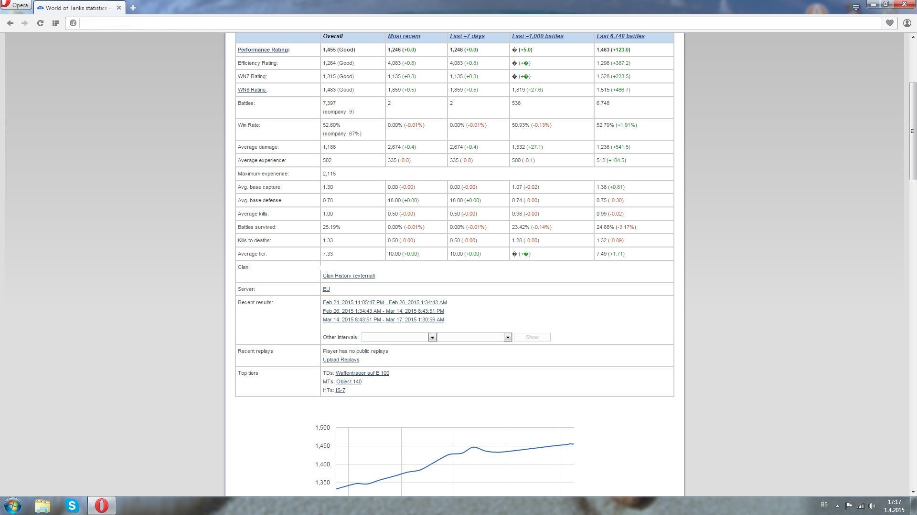Screen dimensions: 917x515
Task: Click the Upload Replays link
Action: pos(341,360)
